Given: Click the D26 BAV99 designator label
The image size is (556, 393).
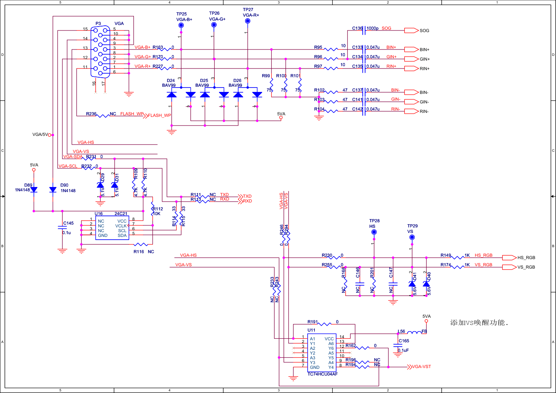Looking at the screenshot, I should pyautogui.click(x=237, y=80).
